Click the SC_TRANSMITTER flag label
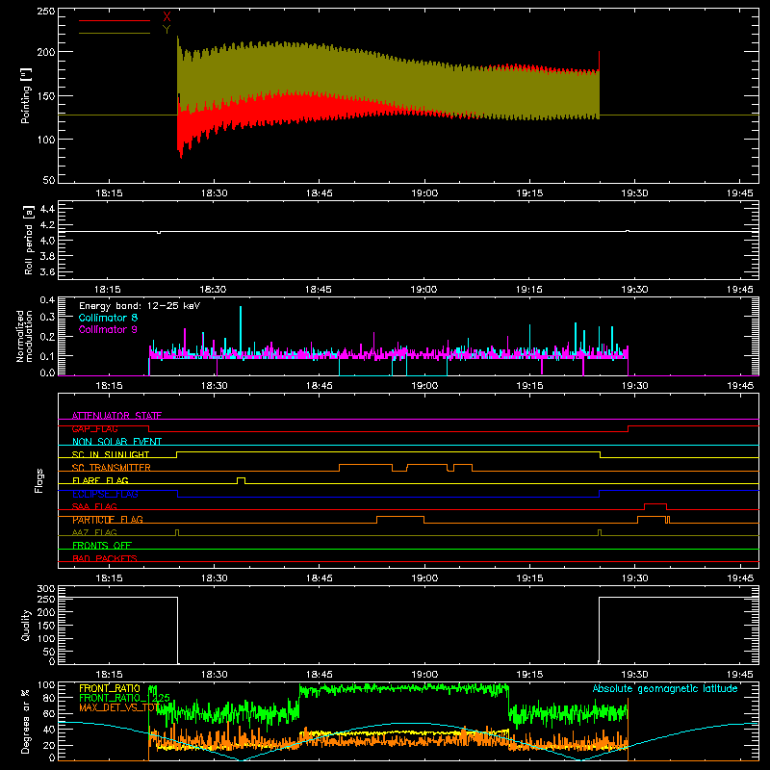The height and width of the screenshot is (770, 770). (x=112, y=468)
